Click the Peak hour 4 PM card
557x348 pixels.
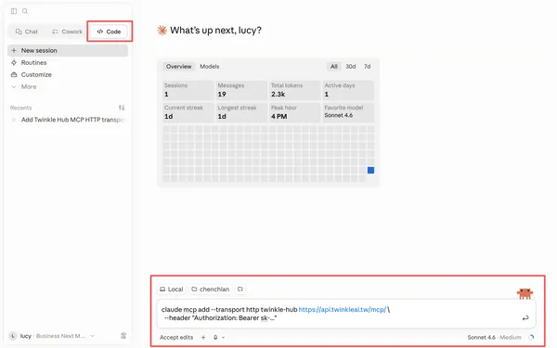(x=295, y=112)
